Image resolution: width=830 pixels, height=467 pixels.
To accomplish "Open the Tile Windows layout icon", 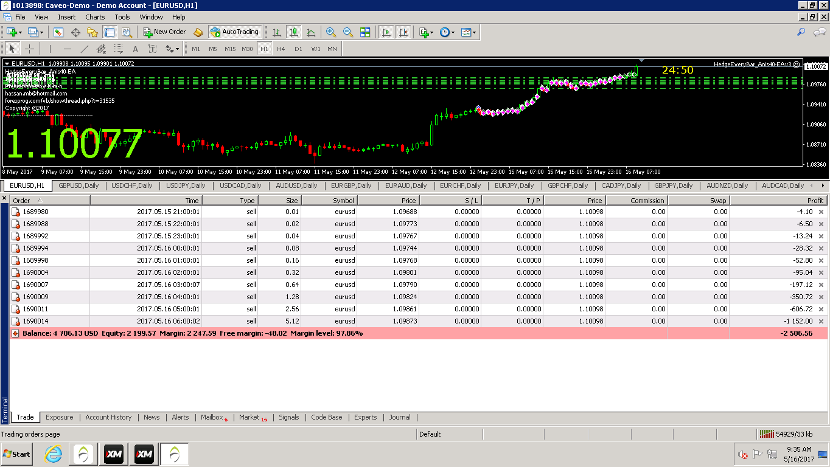I will (x=365, y=32).
